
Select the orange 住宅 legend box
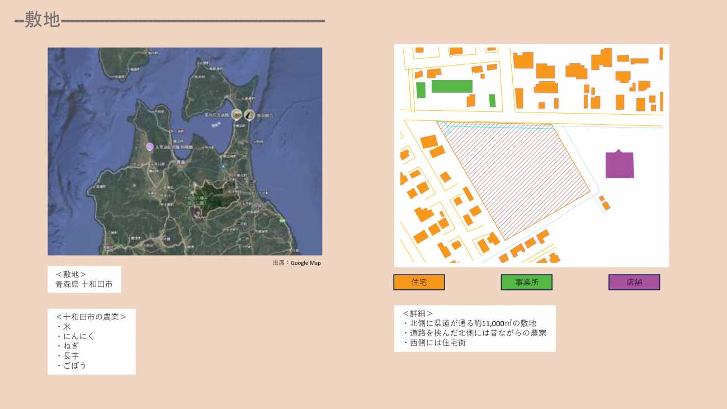point(419,283)
